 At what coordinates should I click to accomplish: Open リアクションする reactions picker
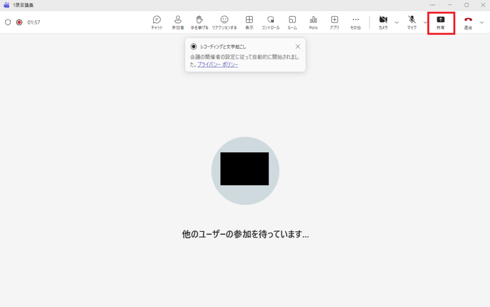(224, 22)
